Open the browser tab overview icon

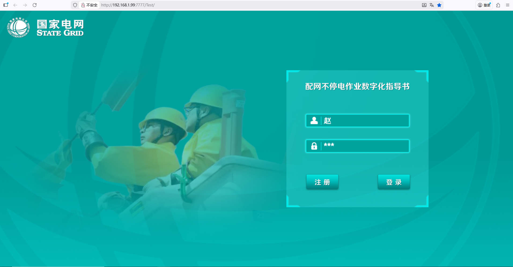tap(6, 5)
